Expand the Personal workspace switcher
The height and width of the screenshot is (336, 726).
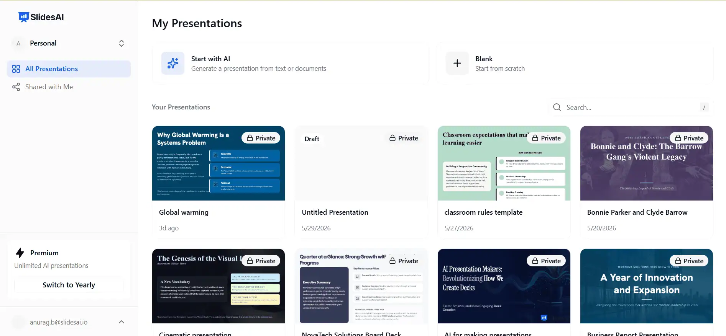122,43
